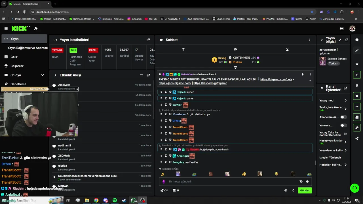The height and width of the screenshot is (204, 363).
Task: Open the profile avatar at top right
Action: pos(352,29)
